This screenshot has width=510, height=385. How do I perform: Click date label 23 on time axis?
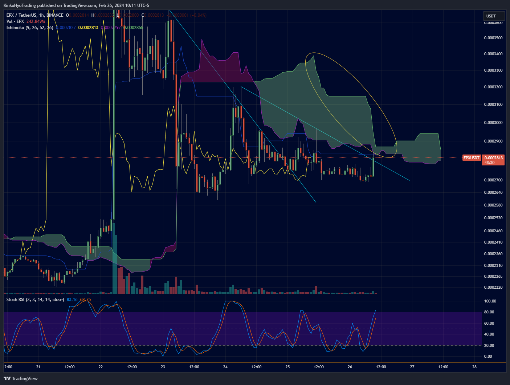[163, 367]
